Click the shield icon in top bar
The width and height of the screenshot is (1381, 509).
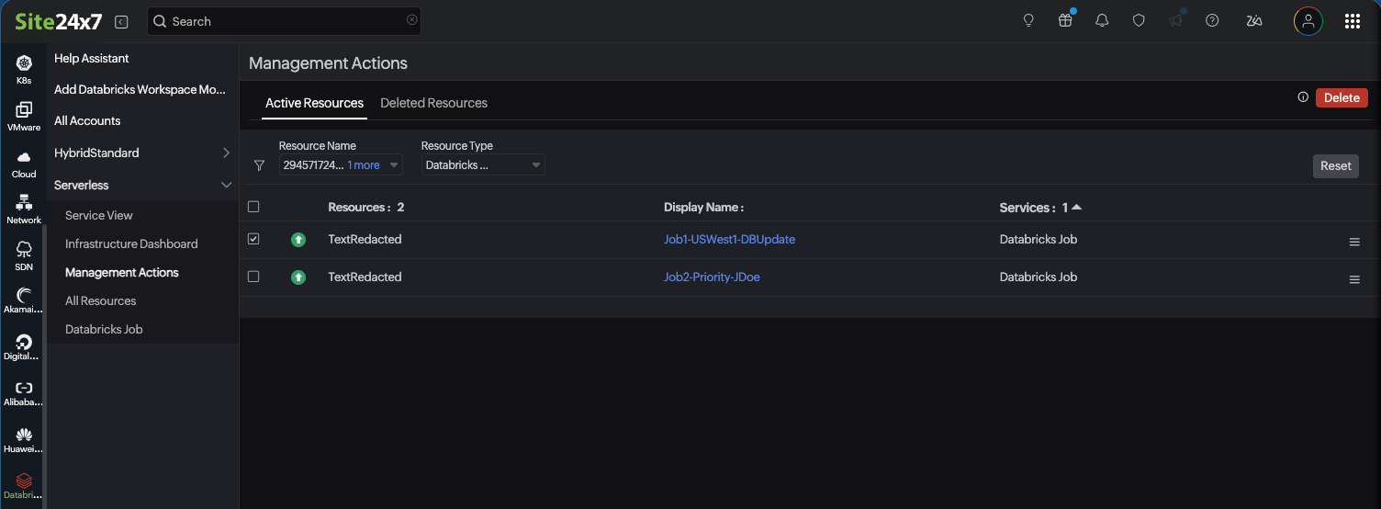tap(1139, 20)
